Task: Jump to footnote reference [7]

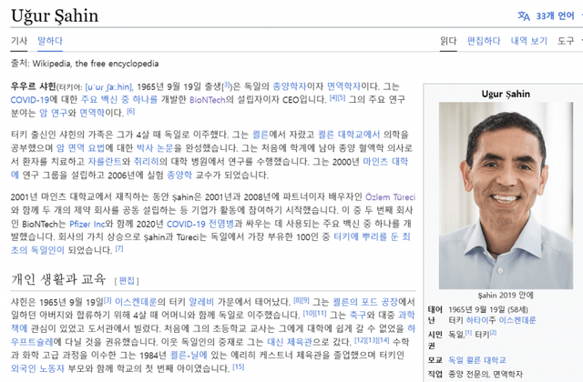Action: 118,249
